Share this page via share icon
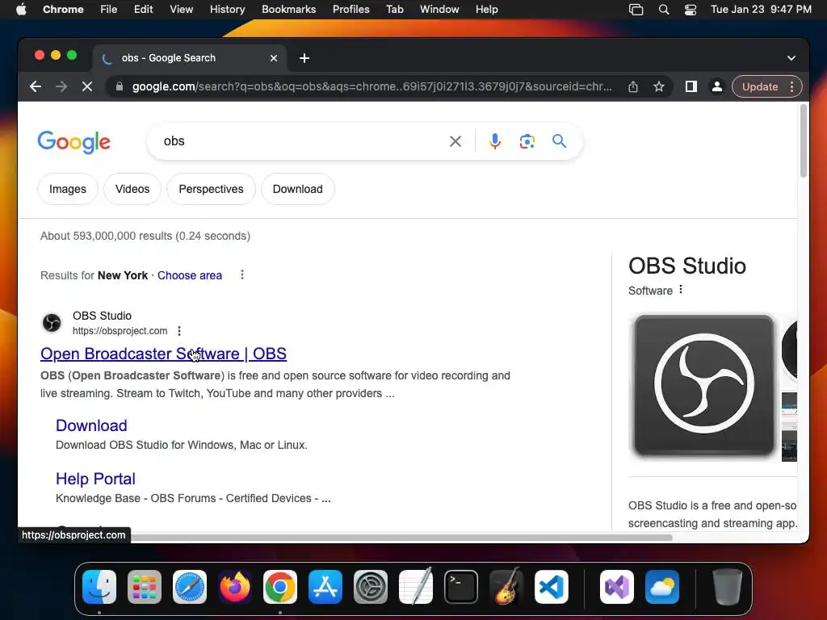Image resolution: width=827 pixels, height=620 pixels. [x=633, y=86]
